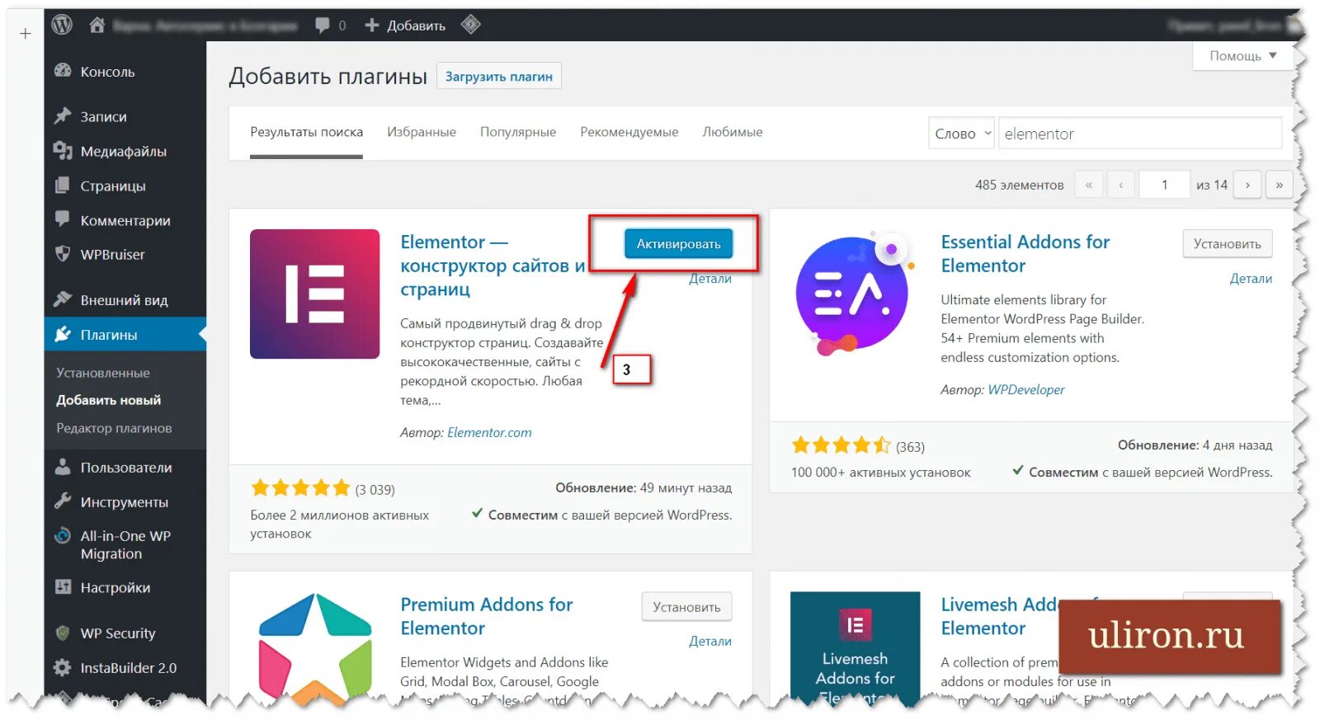The height and width of the screenshot is (720, 1320).
Task: Open the Livemesh Addons logo thumbnail
Action: click(856, 648)
